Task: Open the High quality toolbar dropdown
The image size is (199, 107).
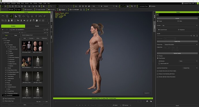Action: 96,6
